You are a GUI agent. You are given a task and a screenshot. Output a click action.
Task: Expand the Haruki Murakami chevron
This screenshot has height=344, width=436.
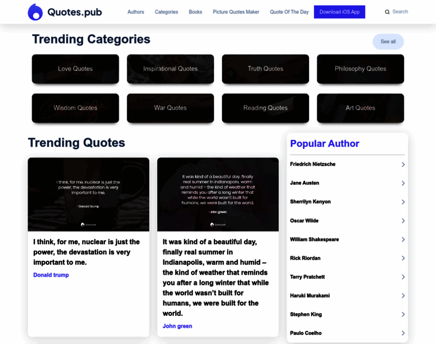[403, 296]
